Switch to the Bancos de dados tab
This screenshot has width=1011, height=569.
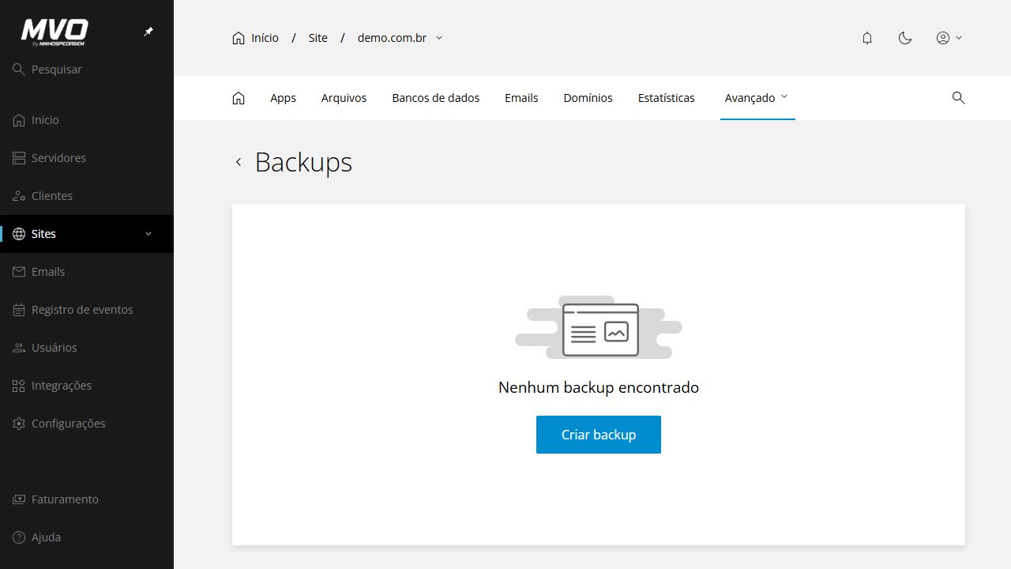(436, 98)
